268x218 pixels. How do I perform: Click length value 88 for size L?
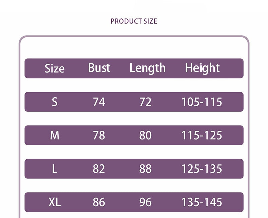click(145, 169)
